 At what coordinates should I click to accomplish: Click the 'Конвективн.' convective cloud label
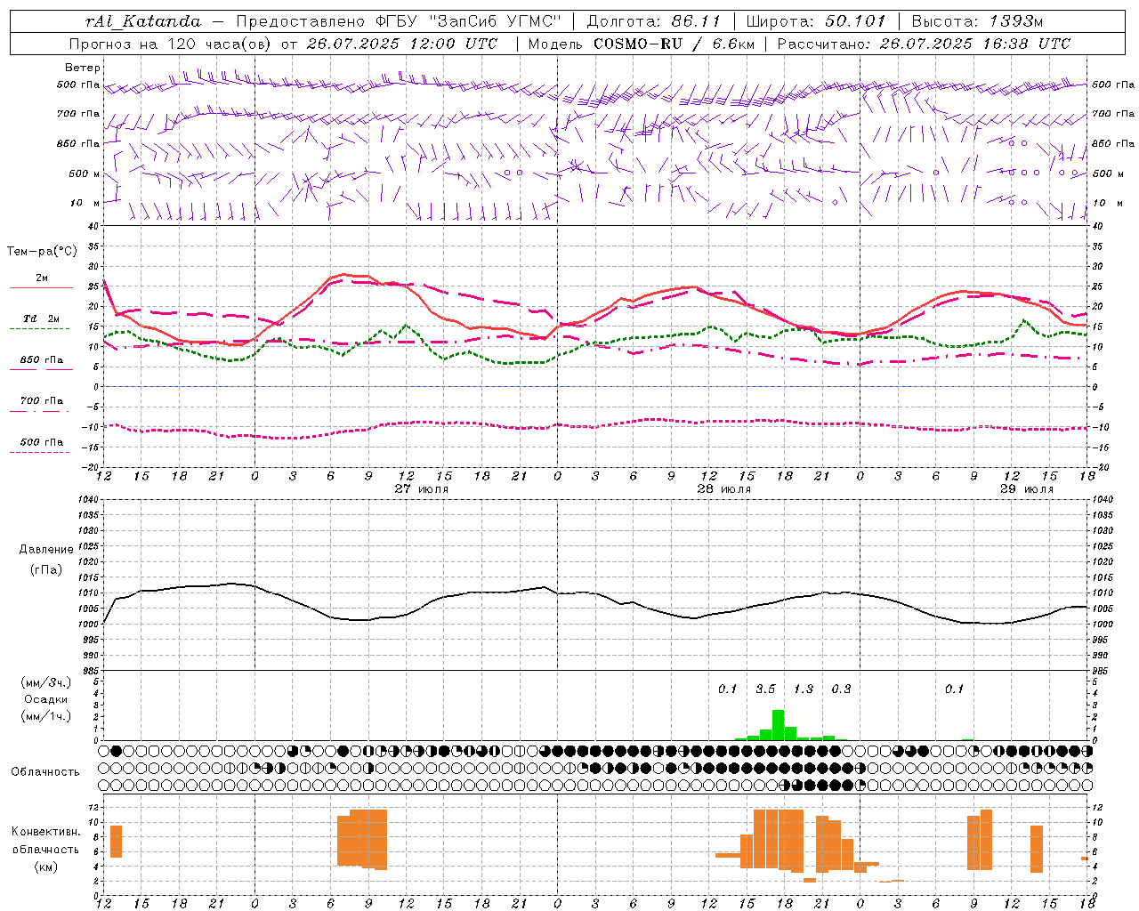pos(46,832)
